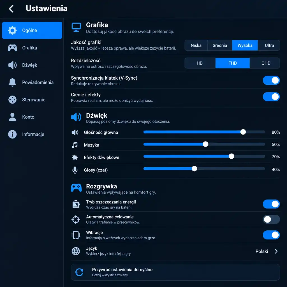
Task: Click the Głosy (czat) slider handle
Action: pos(195,168)
